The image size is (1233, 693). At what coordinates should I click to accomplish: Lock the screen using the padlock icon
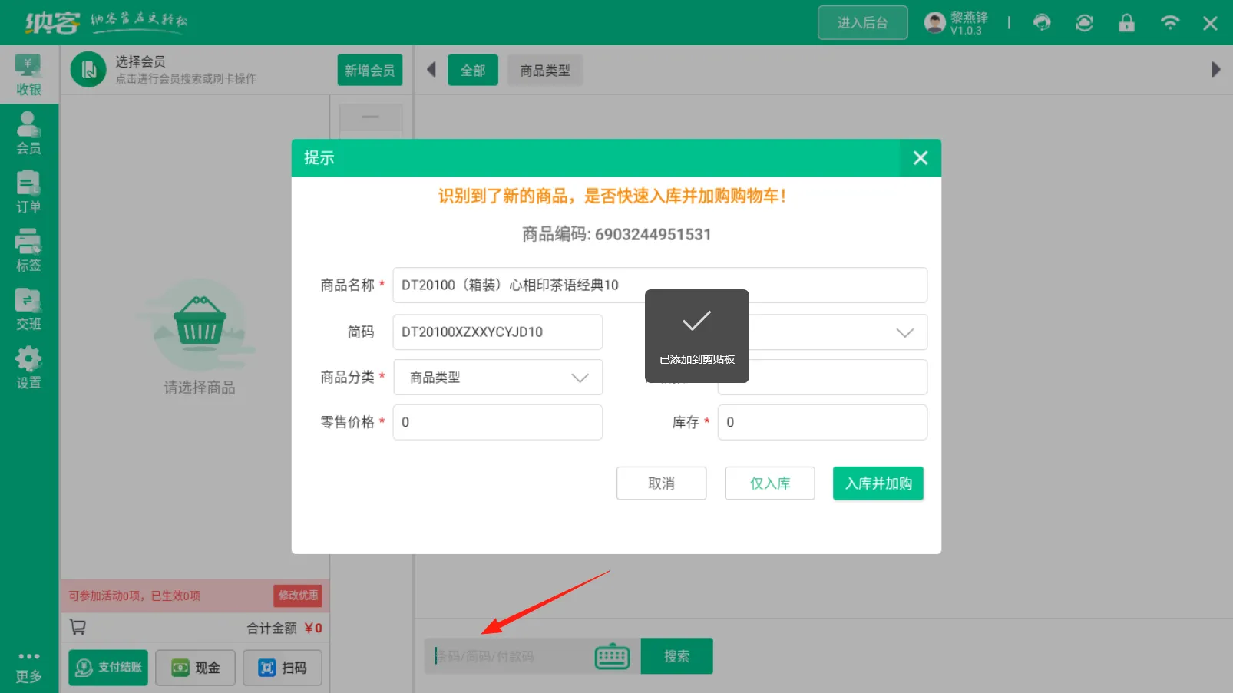coord(1126,23)
